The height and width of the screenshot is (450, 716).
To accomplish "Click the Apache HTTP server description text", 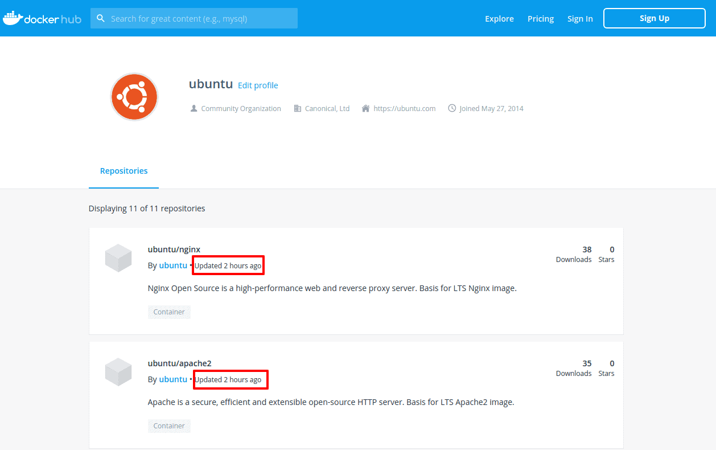I will point(331,402).
